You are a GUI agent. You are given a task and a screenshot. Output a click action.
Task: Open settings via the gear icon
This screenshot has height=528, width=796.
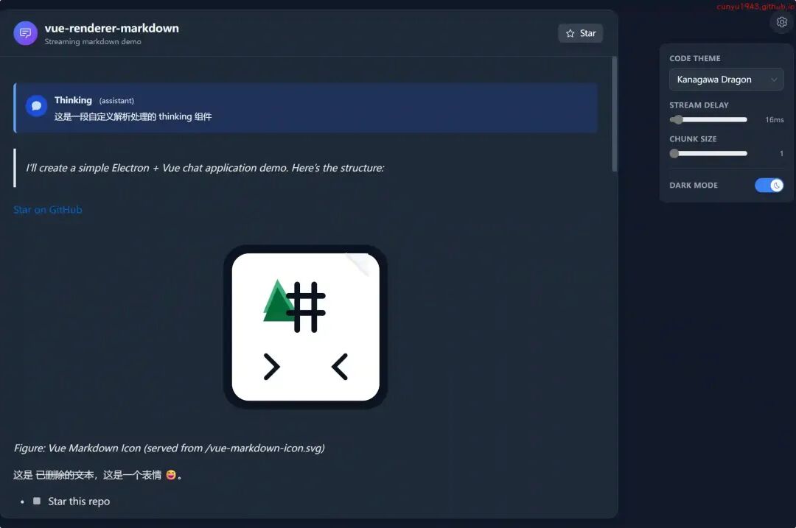(782, 22)
